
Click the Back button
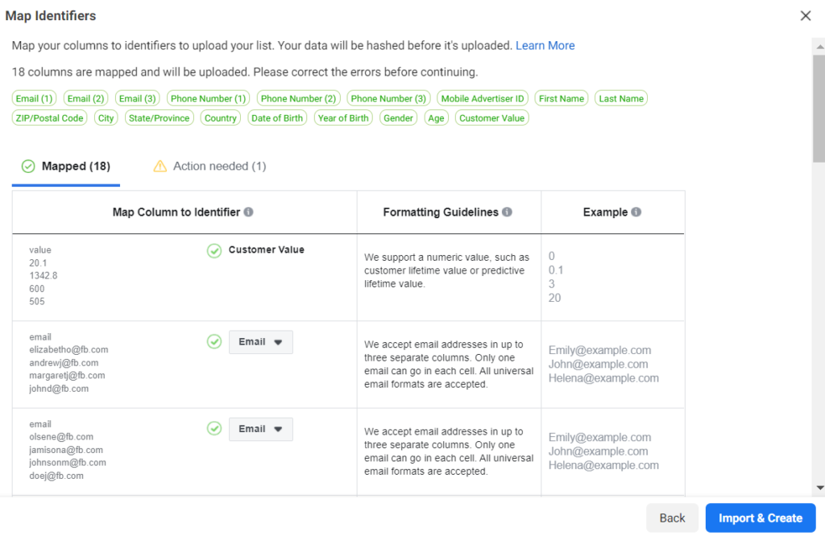coord(672,517)
